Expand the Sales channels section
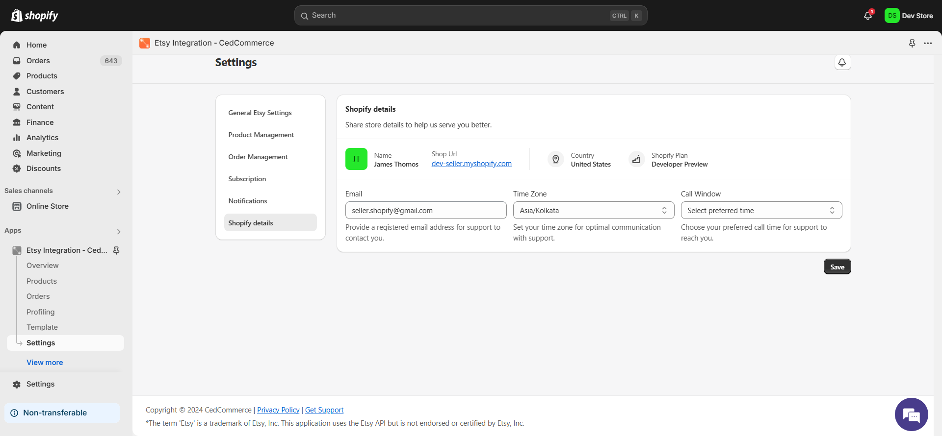Image resolution: width=942 pixels, height=436 pixels. 118,192
